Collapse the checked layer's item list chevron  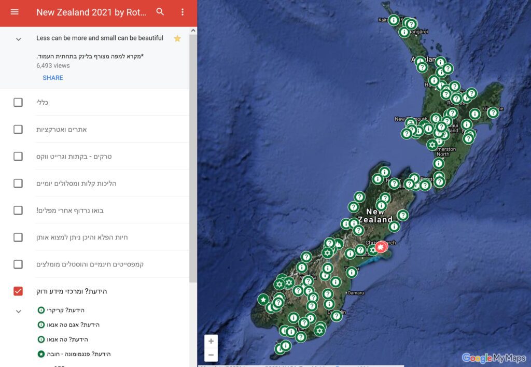19,312
